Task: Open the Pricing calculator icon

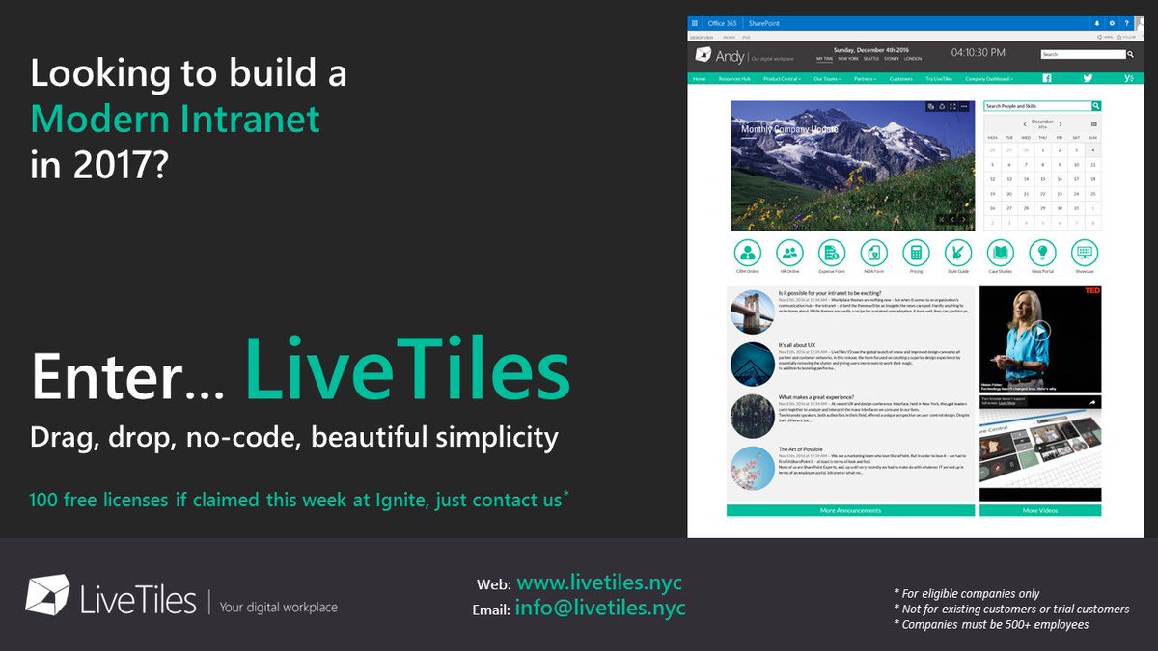Action: 916,253
